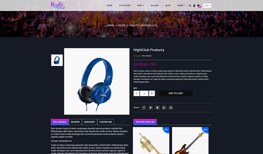Share product on Google Plus

[164, 108]
